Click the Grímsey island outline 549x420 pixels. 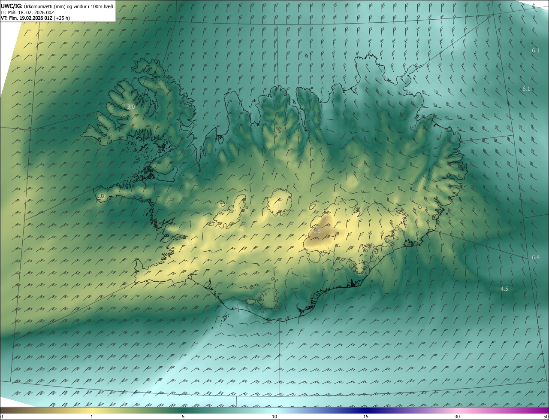tap(307, 55)
